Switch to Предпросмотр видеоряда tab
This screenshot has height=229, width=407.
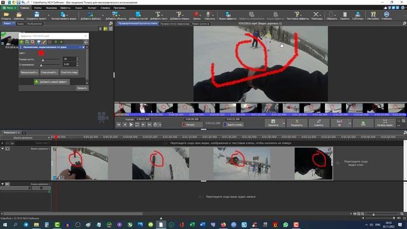[175, 24]
